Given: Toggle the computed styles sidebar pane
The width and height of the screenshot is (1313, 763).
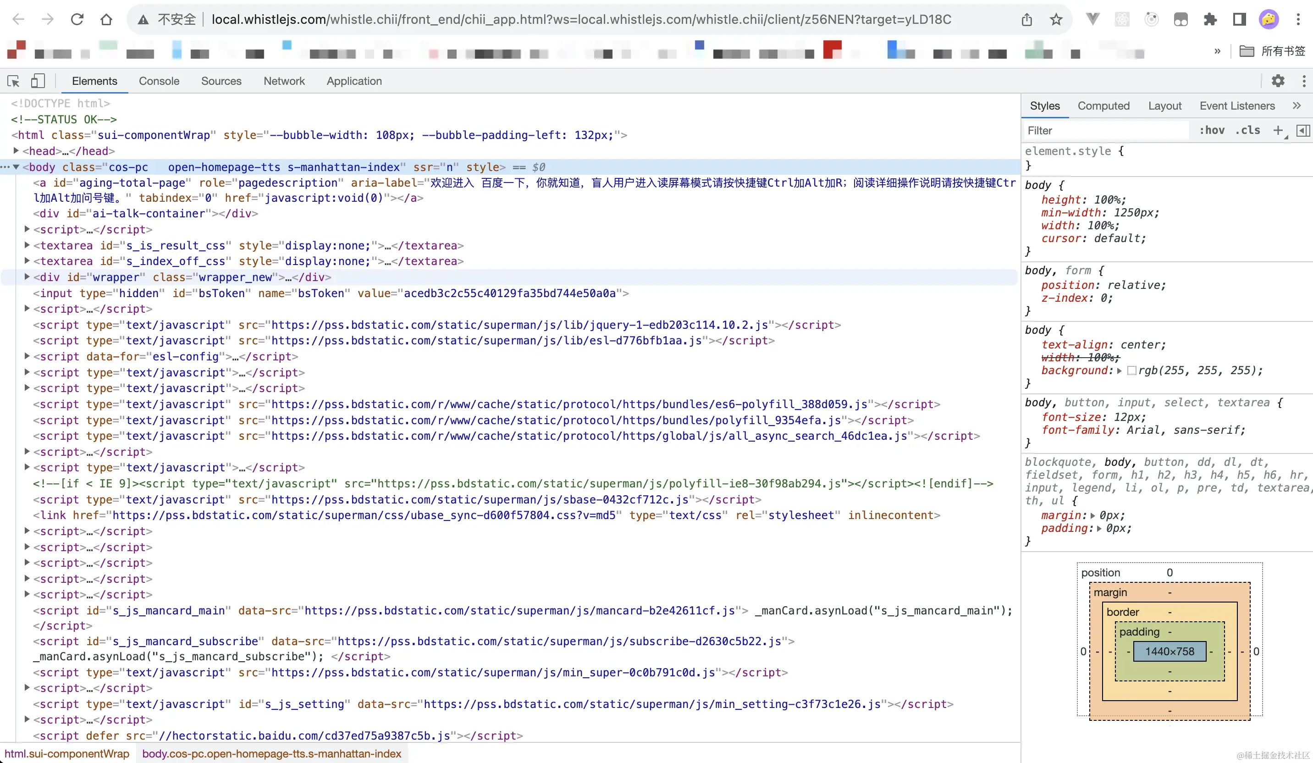Looking at the screenshot, I should pyautogui.click(x=1302, y=130).
